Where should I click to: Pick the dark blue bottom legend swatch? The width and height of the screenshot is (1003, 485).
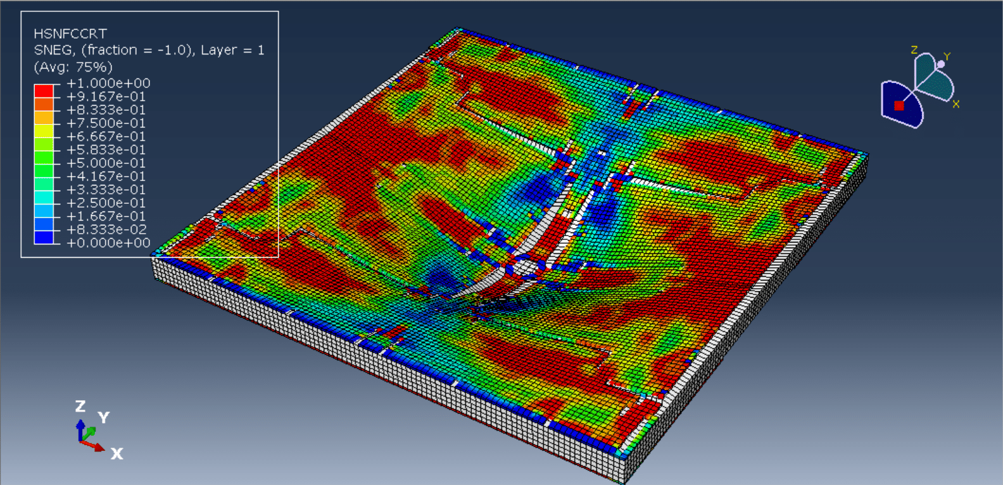point(44,237)
